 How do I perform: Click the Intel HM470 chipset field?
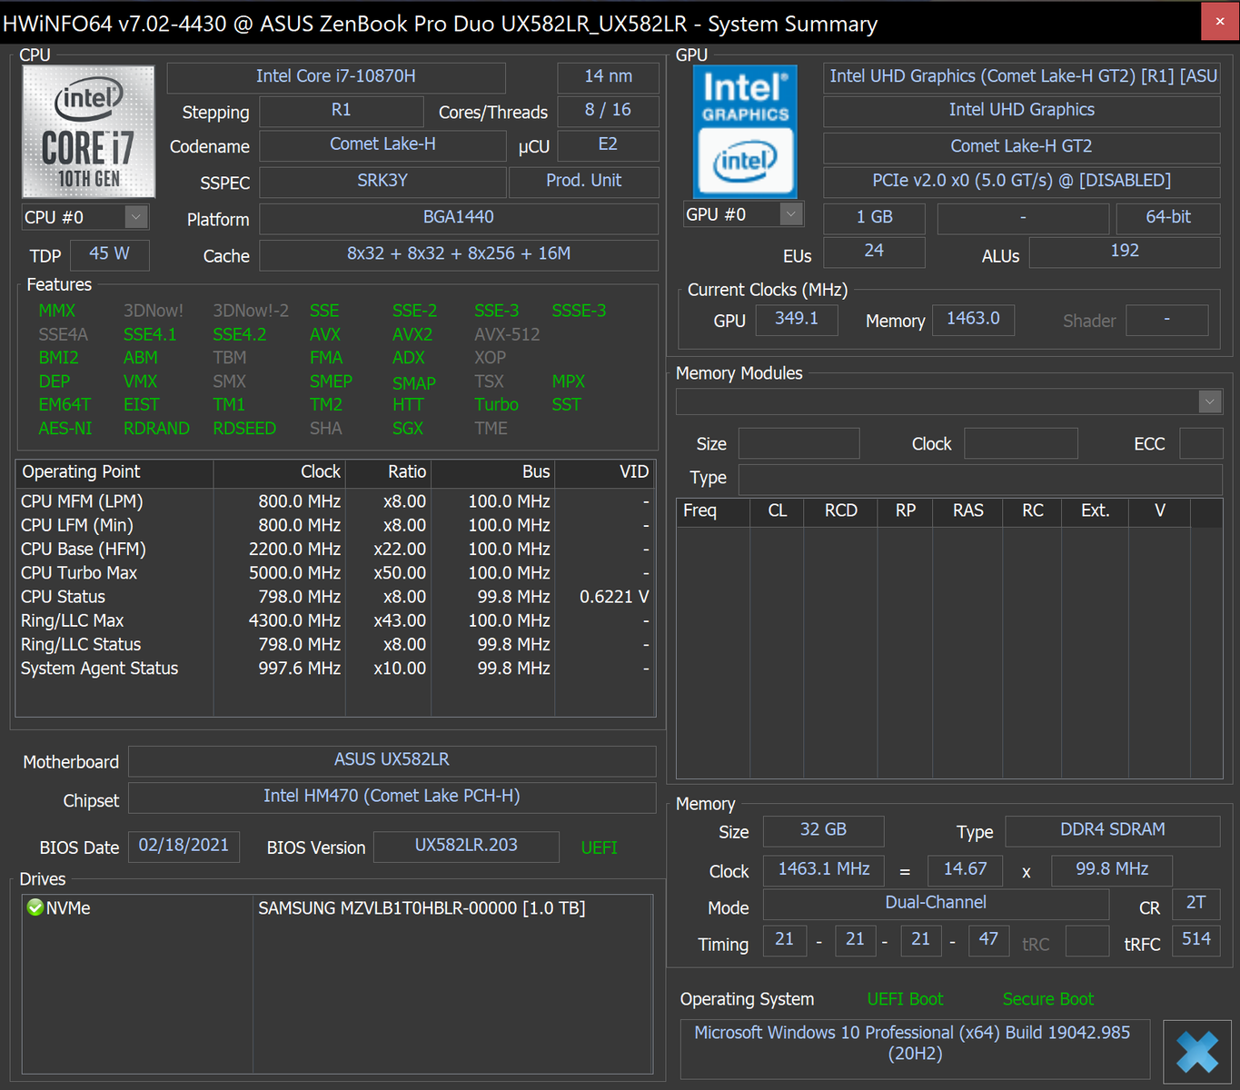[392, 797]
